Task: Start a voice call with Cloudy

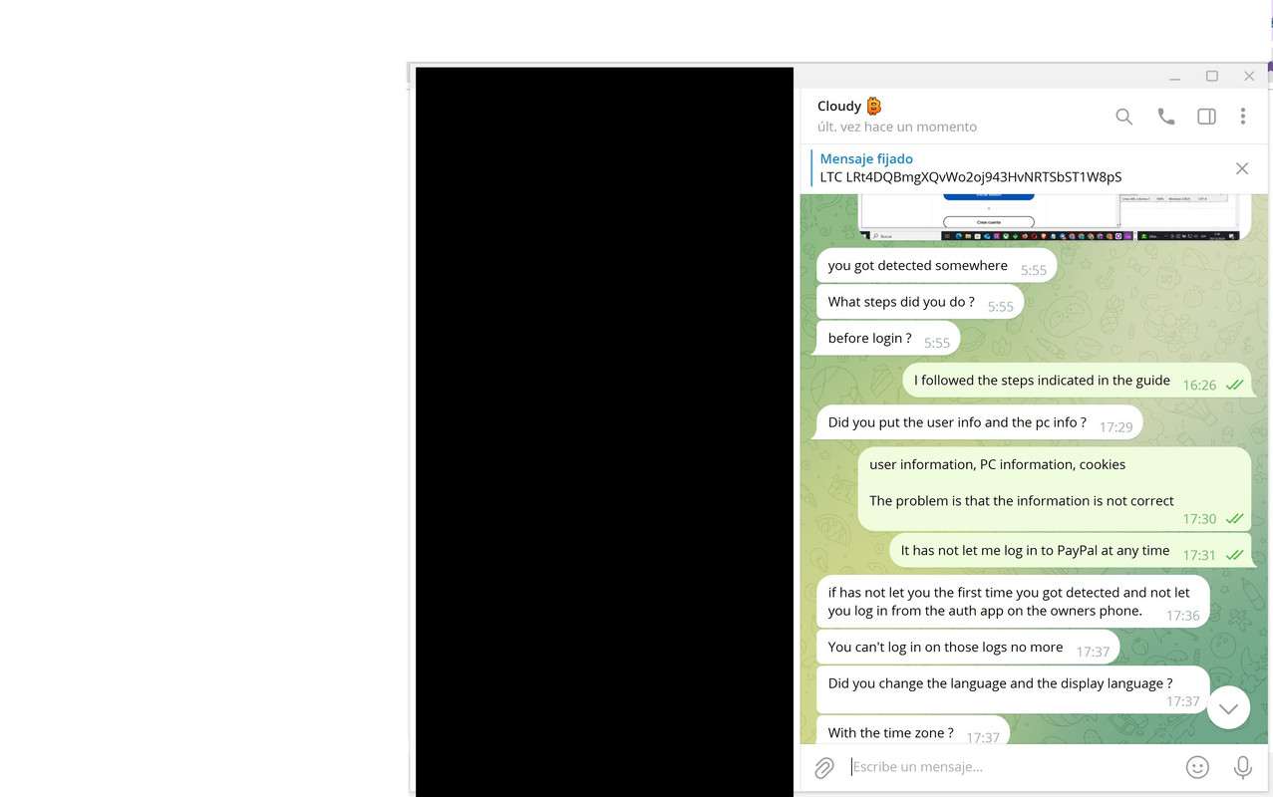Action: [x=1165, y=117]
